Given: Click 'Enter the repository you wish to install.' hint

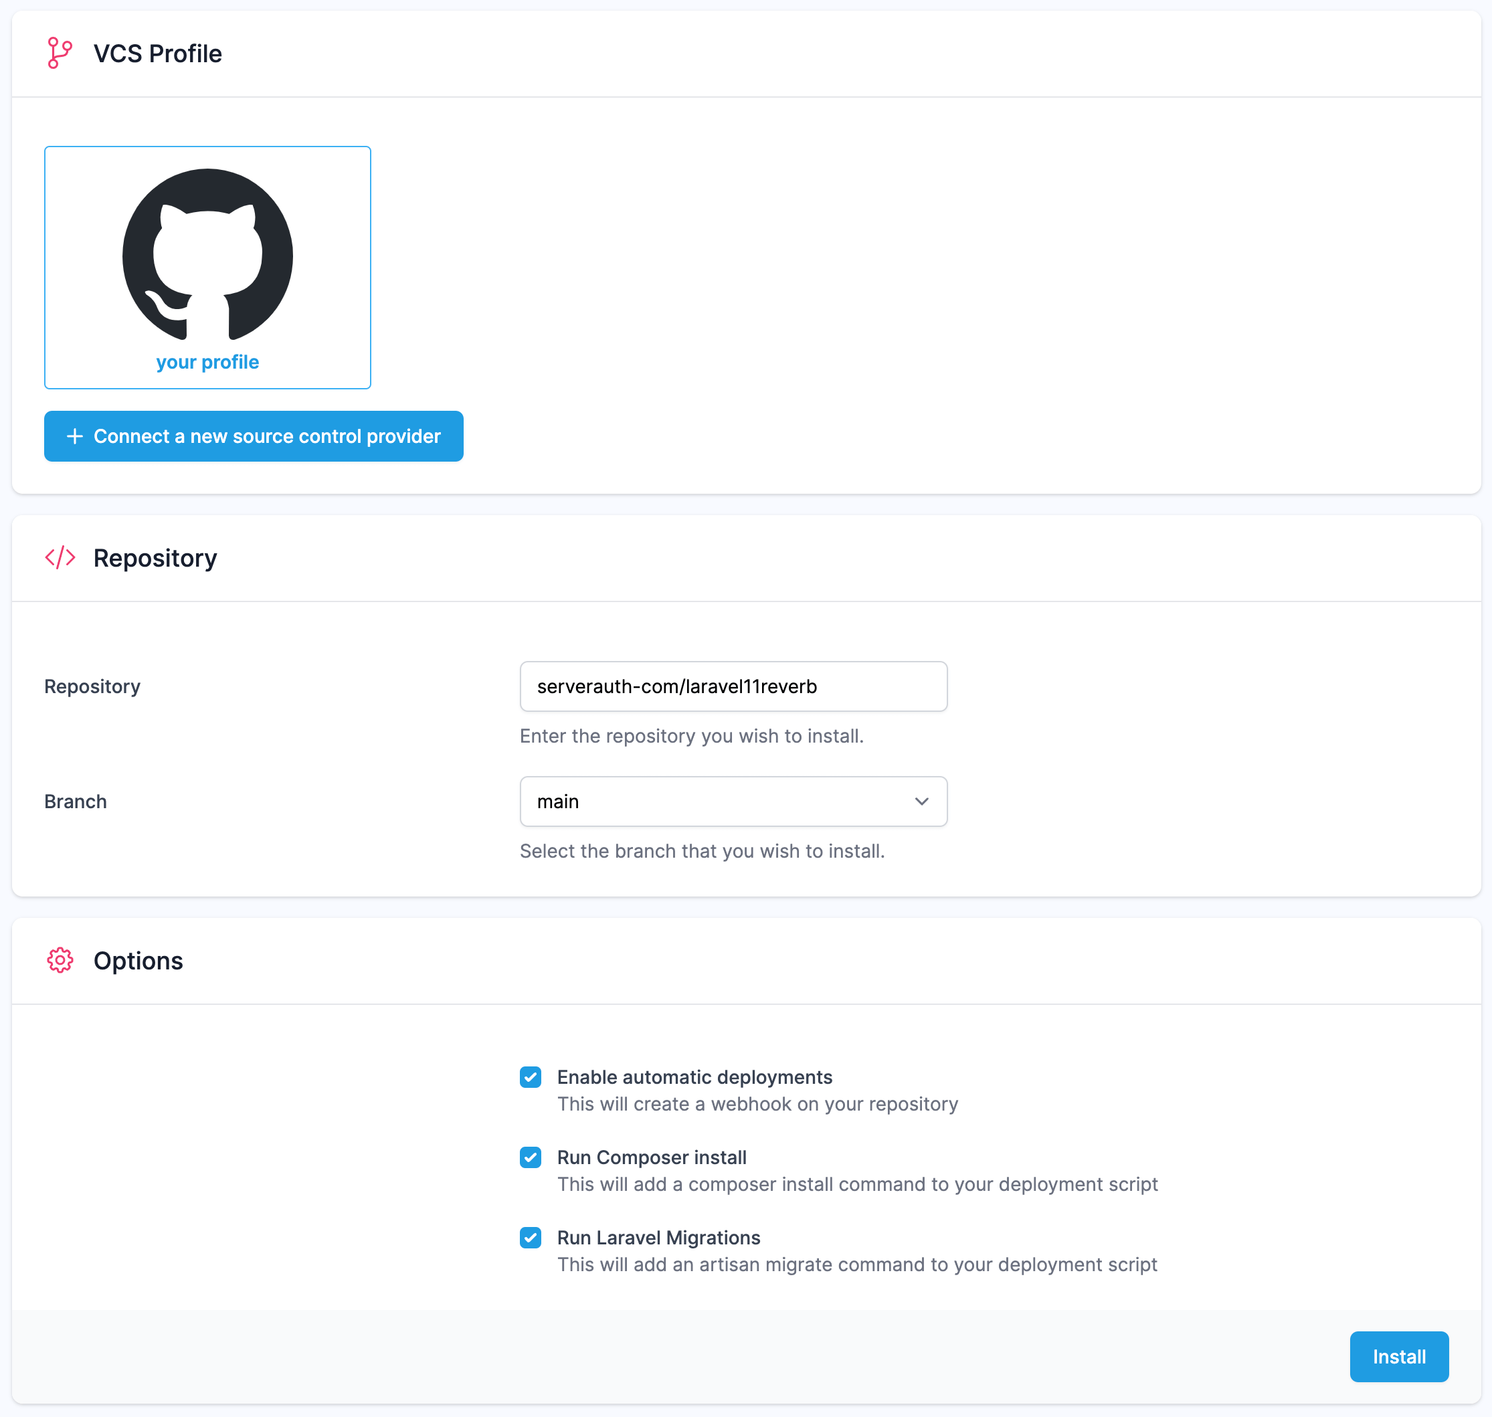Looking at the screenshot, I should (x=692, y=736).
